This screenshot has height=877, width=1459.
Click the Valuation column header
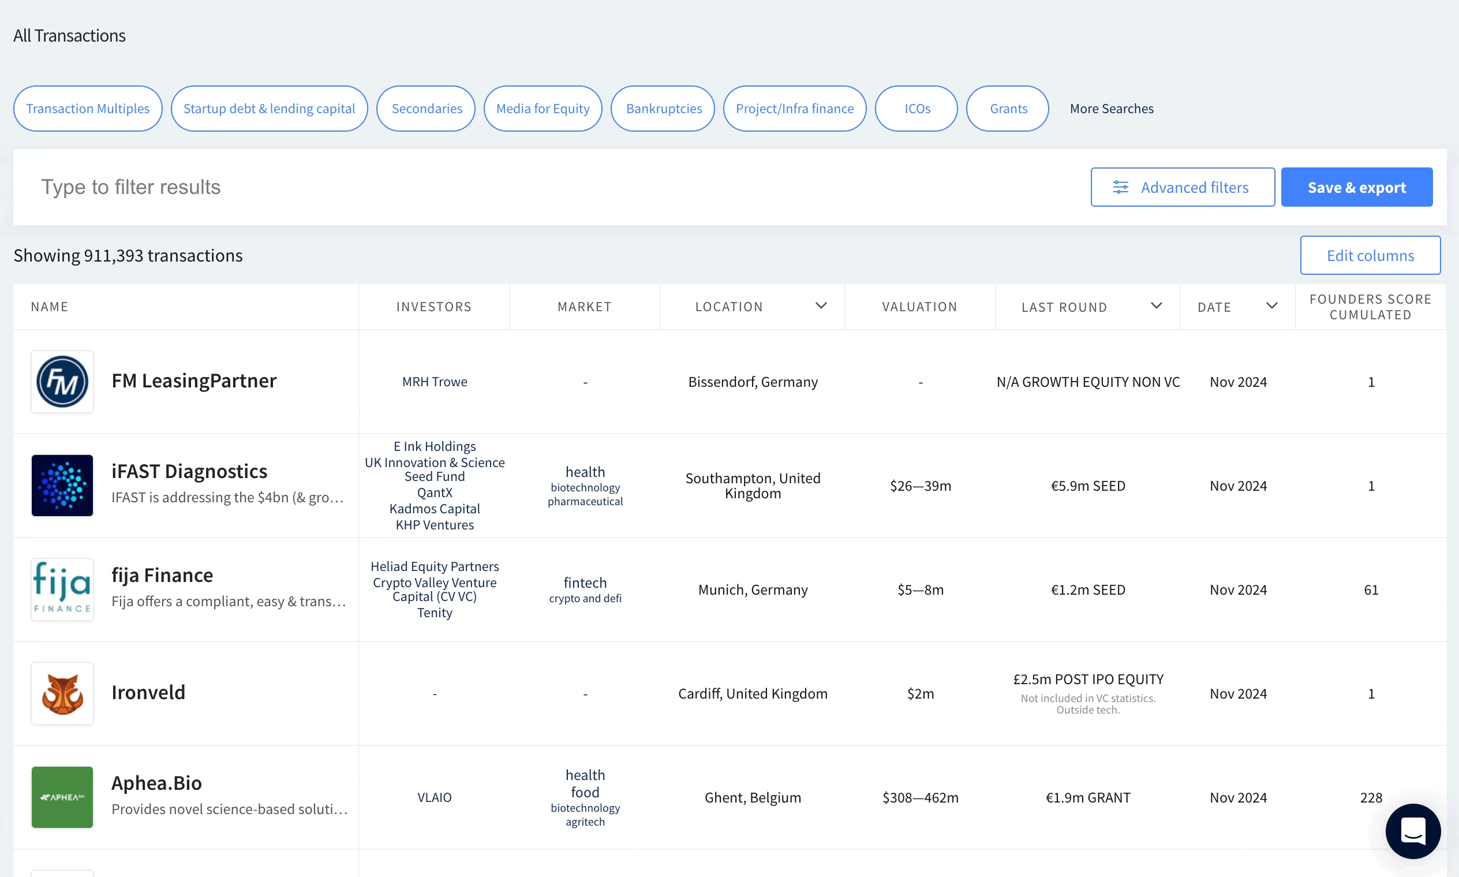pos(920,307)
